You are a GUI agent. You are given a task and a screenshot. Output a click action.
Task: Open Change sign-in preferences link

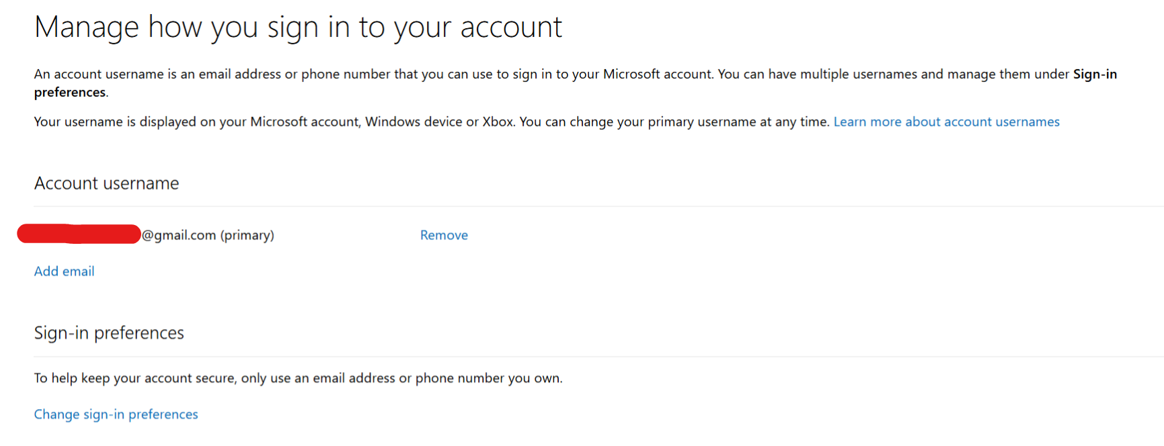pos(116,414)
